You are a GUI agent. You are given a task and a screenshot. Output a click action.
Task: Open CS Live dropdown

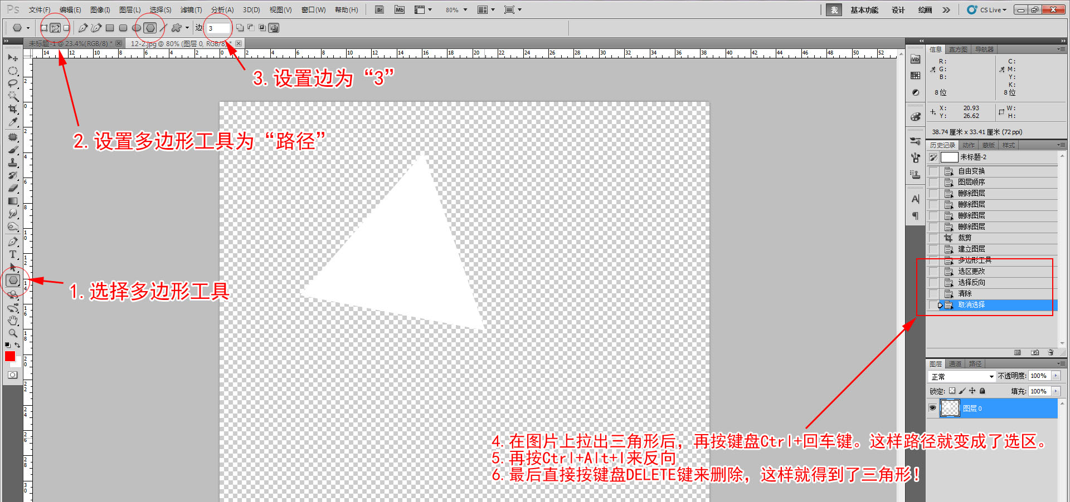coord(987,10)
